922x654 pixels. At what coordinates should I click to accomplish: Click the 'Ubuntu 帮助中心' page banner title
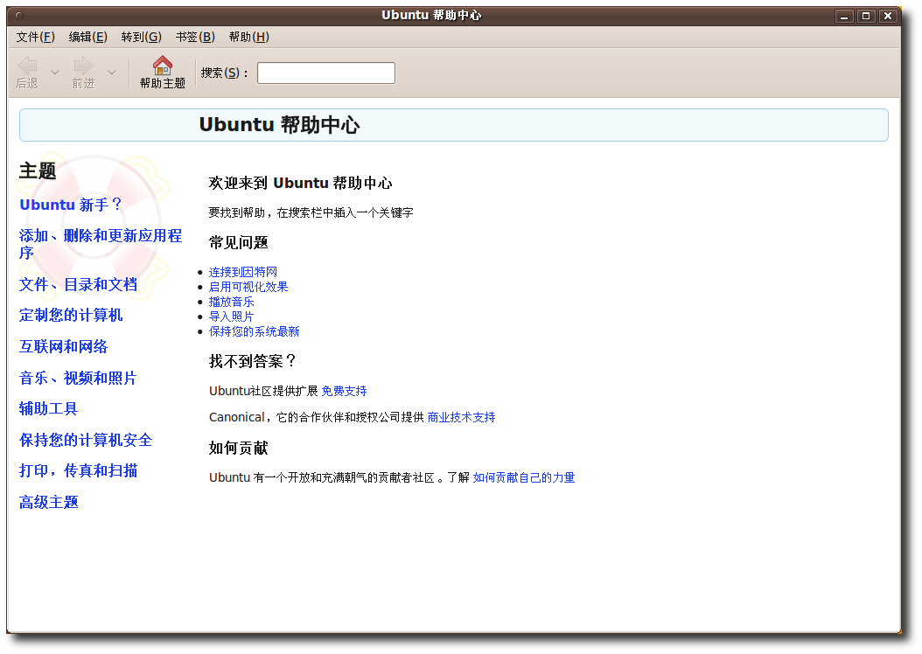click(x=279, y=124)
